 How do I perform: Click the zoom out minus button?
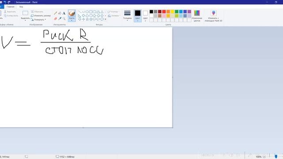(264, 156)
